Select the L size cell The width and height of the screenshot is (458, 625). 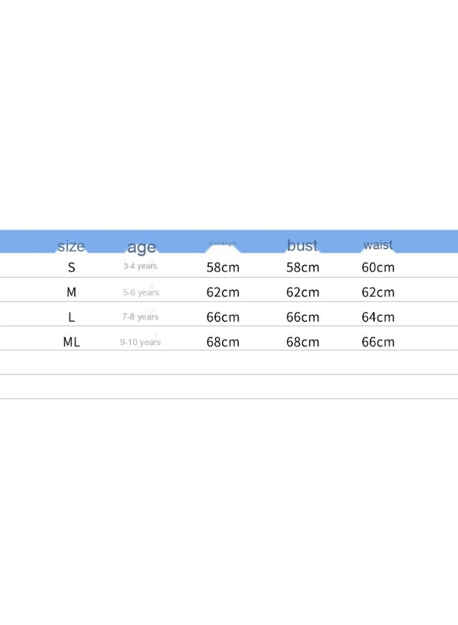coord(71,317)
